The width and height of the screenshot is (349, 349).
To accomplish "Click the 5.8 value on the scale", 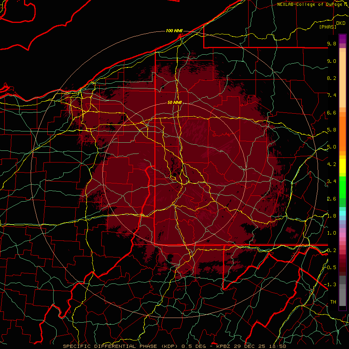I will [x=332, y=130].
